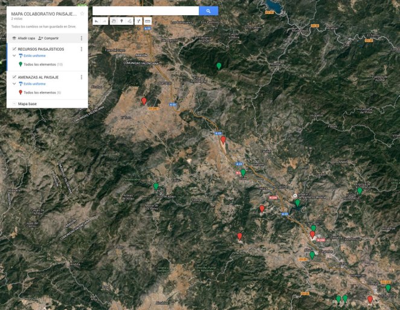Click the blue search magnifier button

click(208, 11)
